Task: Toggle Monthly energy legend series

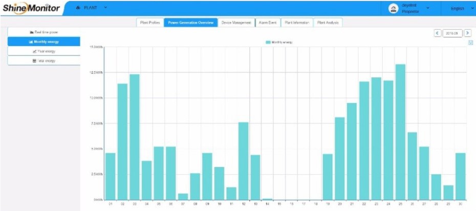Action: click(279, 42)
